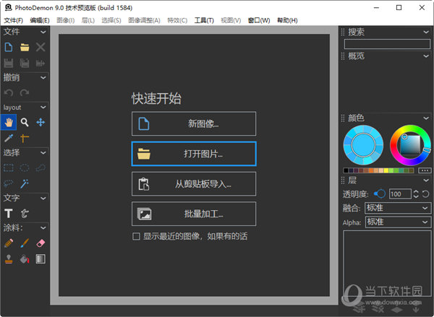Select the clone stamp tool

tap(9, 259)
